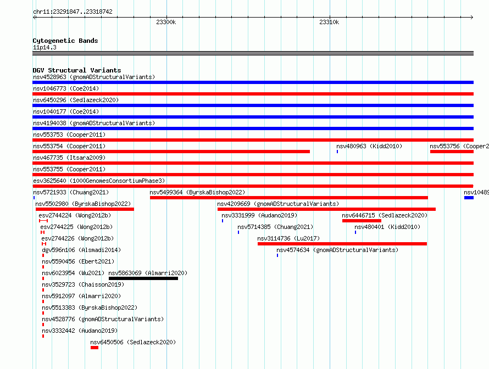Screen dimensions: 489x369
Task: Select the esv2744225 Wong2012b label
Action: pos(76,227)
